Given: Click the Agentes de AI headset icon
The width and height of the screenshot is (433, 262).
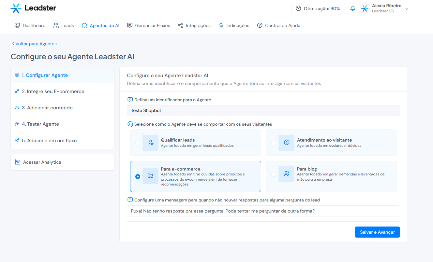Looking at the screenshot, I should (x=84, y=25).
